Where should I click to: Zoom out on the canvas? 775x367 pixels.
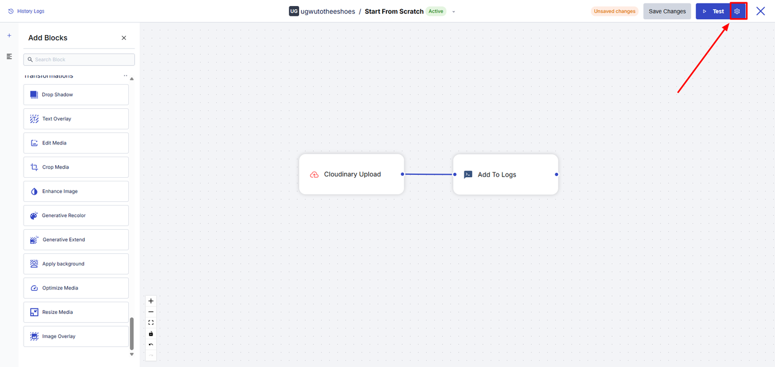[x=151, y=312]
